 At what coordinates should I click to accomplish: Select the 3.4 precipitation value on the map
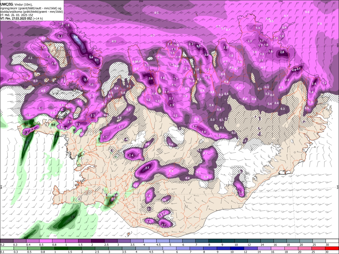(91, 57)
